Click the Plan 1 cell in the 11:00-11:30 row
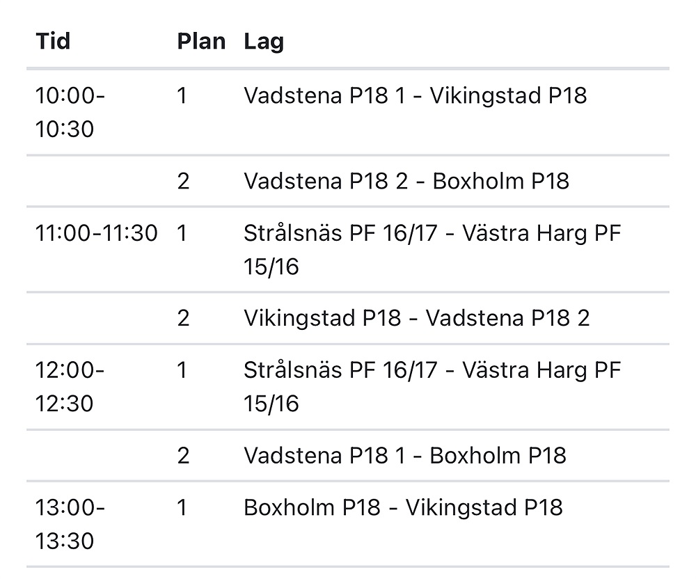The image size is (696, 579). pyautogui.click(x=182, y=233)
